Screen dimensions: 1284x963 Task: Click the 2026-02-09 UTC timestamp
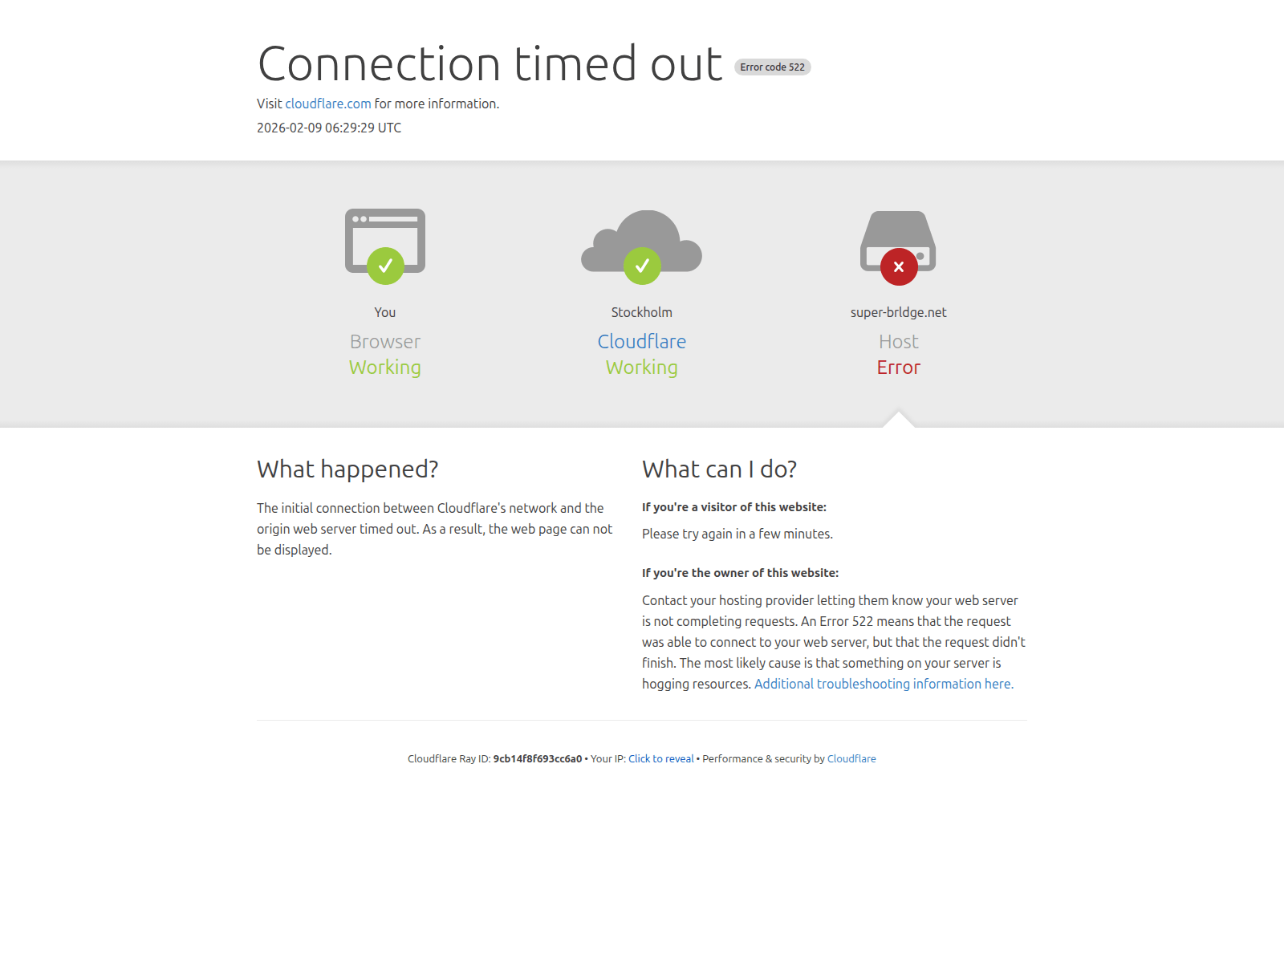click(329, 128)
